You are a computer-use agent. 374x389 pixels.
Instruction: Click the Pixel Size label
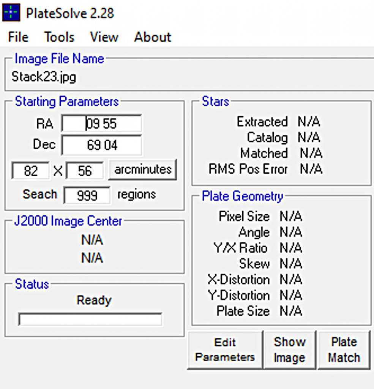click(244, 216)
